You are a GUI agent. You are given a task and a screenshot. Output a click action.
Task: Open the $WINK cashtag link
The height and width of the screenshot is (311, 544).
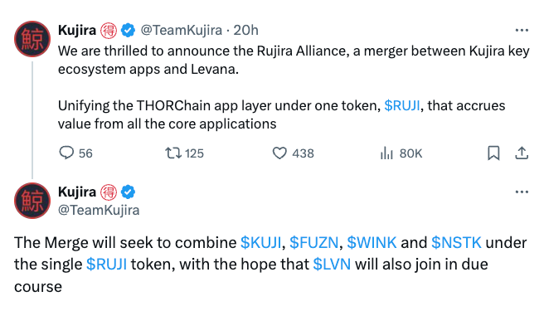click(x=372, y=243)
